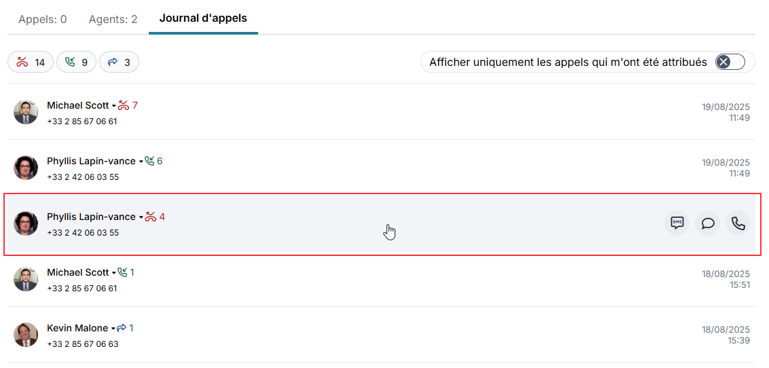Call Phyllis Lapin-vance with phone icon
The image size is (769, 368).
coord(738,223)
